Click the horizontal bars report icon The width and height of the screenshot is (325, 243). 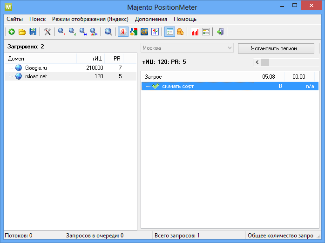tap(206, 32)
